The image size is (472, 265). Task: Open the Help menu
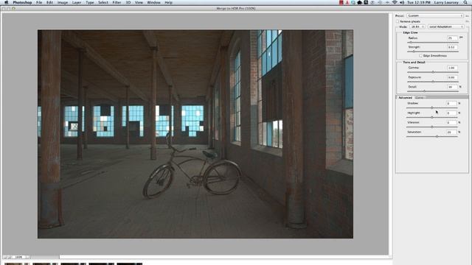coord(169,2)
